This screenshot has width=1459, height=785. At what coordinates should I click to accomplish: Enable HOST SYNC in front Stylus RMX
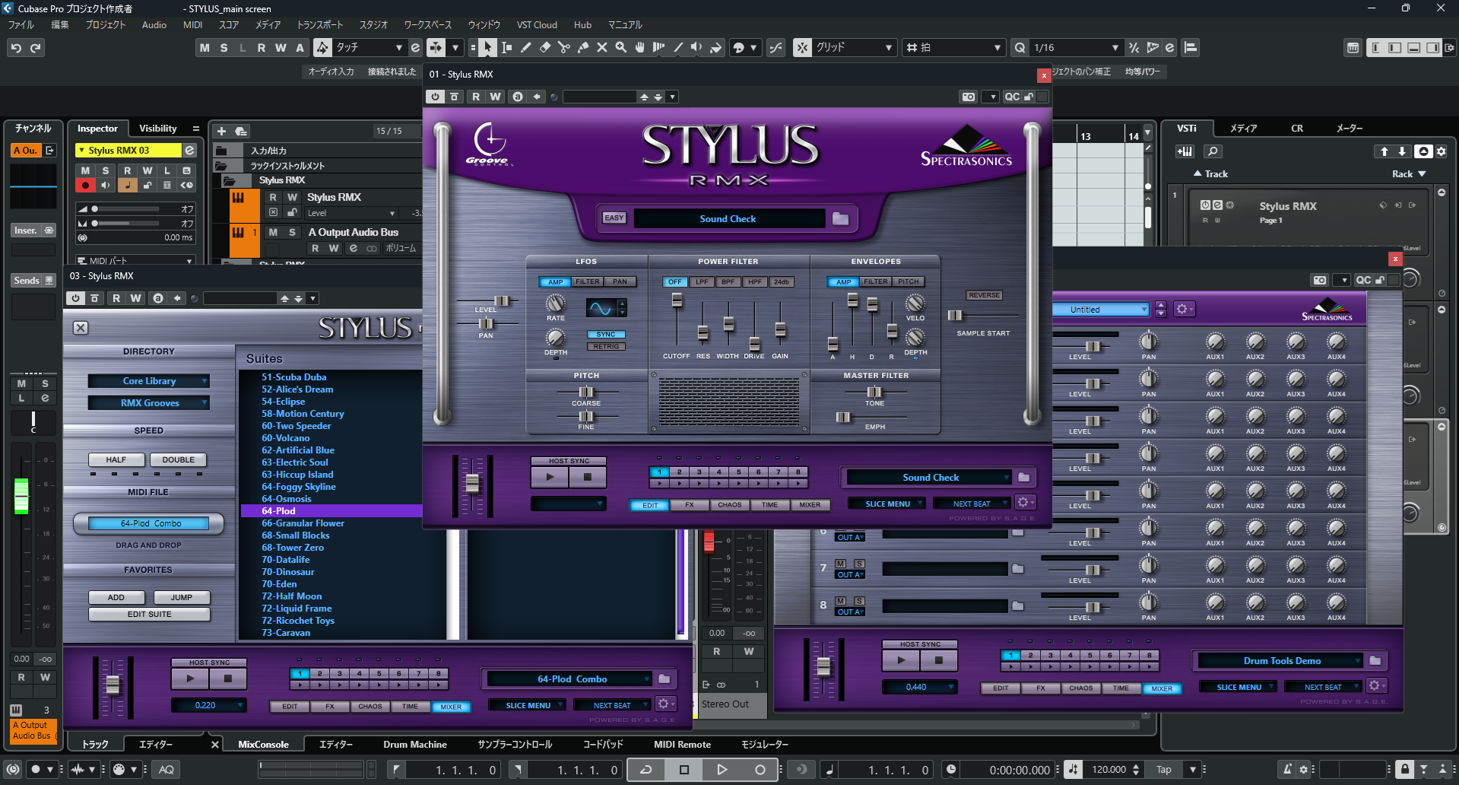[569, 461]
